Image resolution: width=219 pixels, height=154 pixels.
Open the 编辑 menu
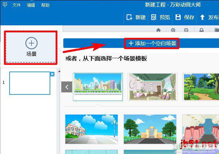[31, 5]
